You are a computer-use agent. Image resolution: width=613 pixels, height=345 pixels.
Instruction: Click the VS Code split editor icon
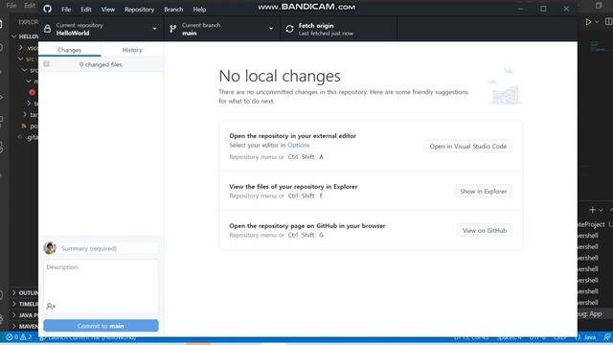coord(609,22)
